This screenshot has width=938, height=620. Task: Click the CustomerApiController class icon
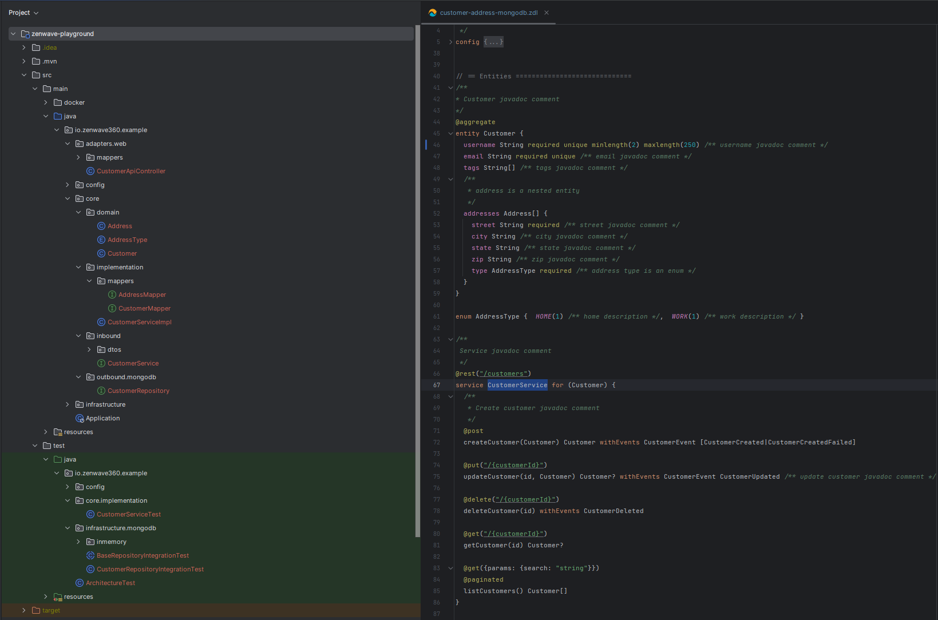pos(90,171)
